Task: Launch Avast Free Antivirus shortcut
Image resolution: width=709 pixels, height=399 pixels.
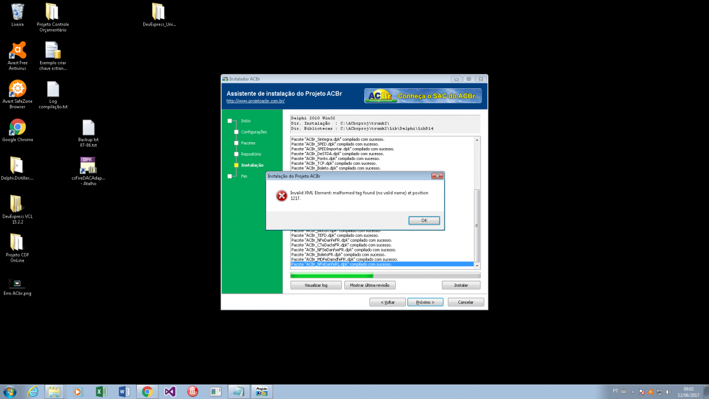Action: 18,56
